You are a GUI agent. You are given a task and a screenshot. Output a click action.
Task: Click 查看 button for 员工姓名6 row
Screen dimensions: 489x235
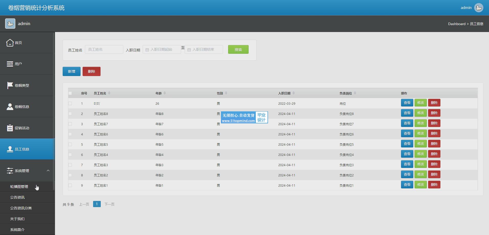(407, 133)
